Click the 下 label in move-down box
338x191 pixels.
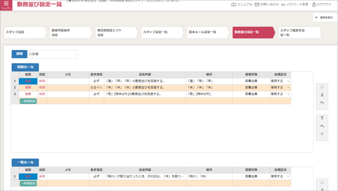322,118
